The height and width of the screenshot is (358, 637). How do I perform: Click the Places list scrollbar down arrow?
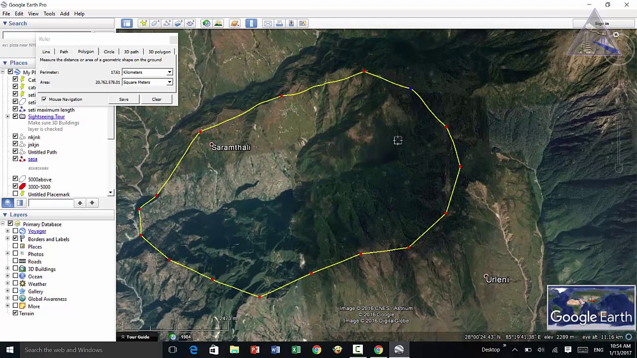pos(111,193)
